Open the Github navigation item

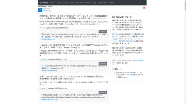tap(88, 3)
